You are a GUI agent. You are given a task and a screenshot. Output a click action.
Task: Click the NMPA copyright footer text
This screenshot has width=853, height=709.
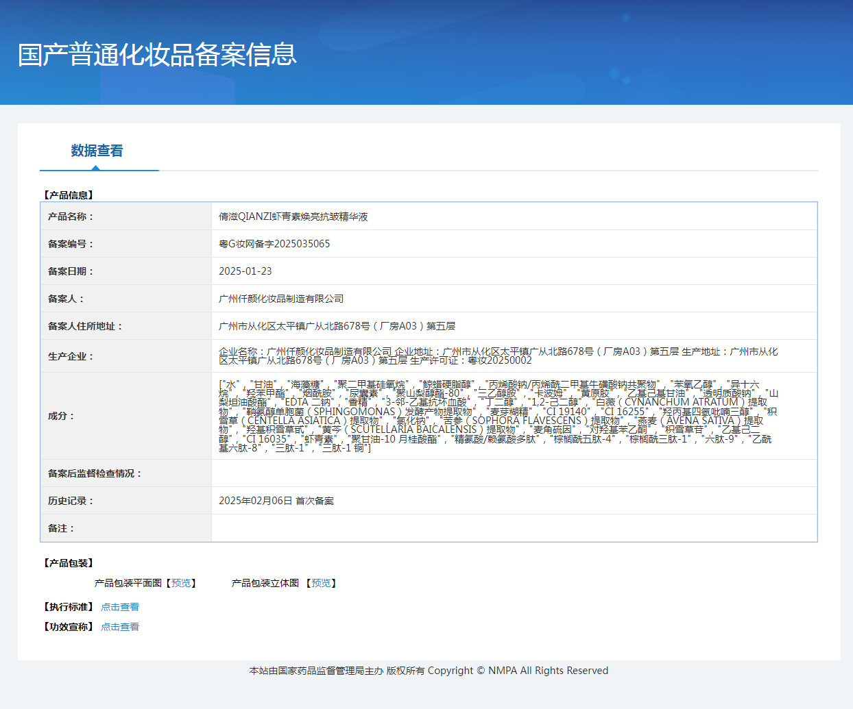coord(429,671)
